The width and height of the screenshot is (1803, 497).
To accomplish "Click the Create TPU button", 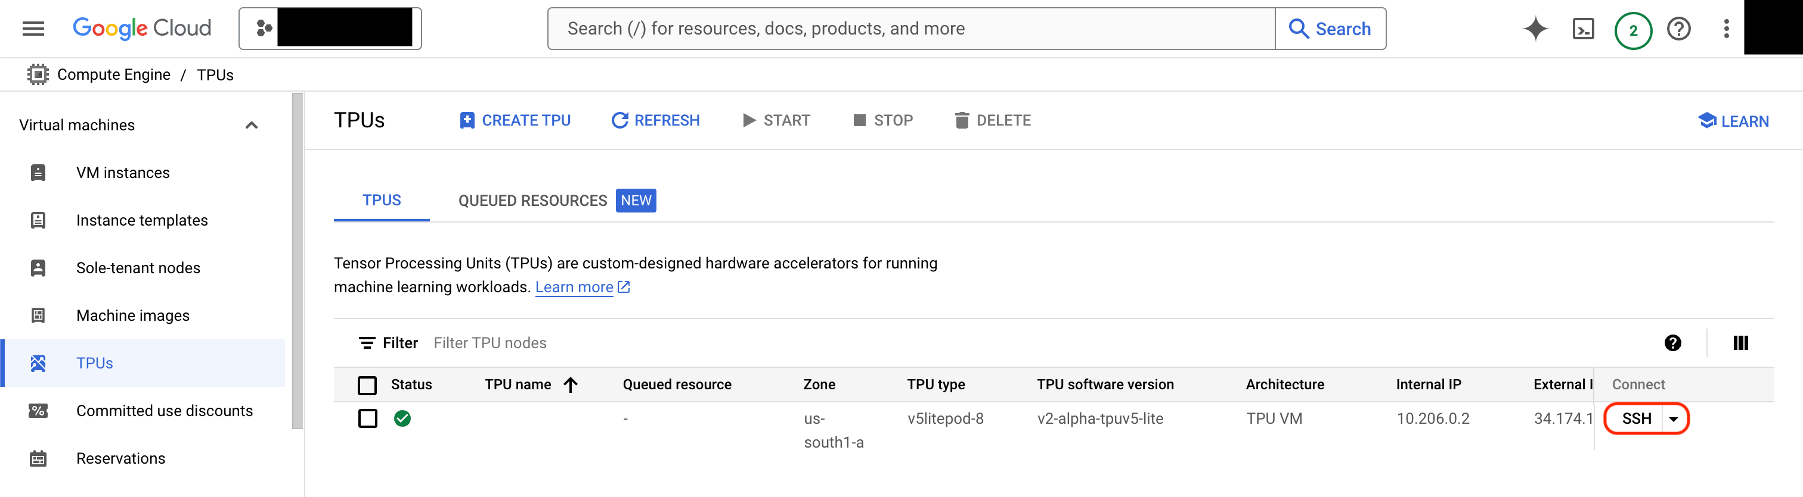I will click(x=515, y=120).
